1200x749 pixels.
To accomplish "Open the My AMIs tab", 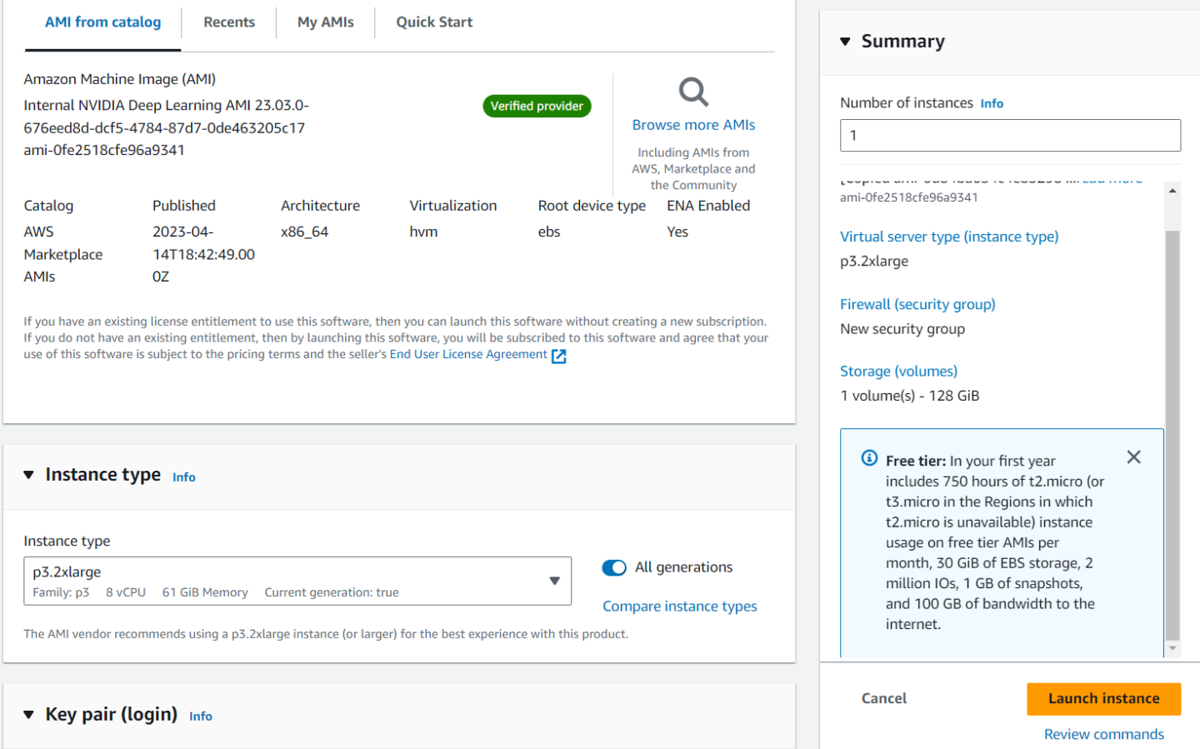I will coord(325,22).
